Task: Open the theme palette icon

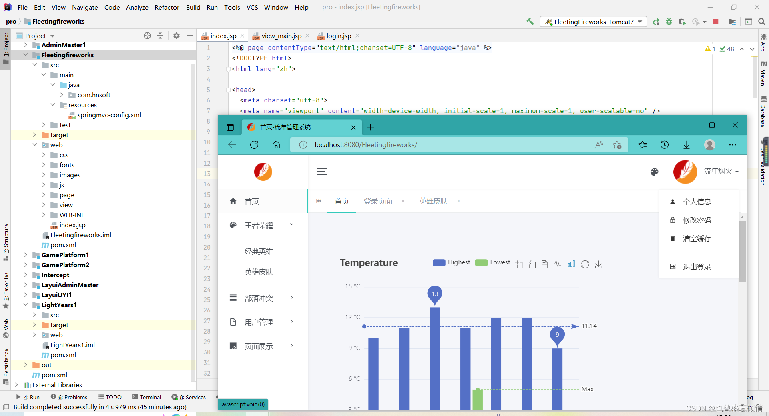Action: (655, 172)
